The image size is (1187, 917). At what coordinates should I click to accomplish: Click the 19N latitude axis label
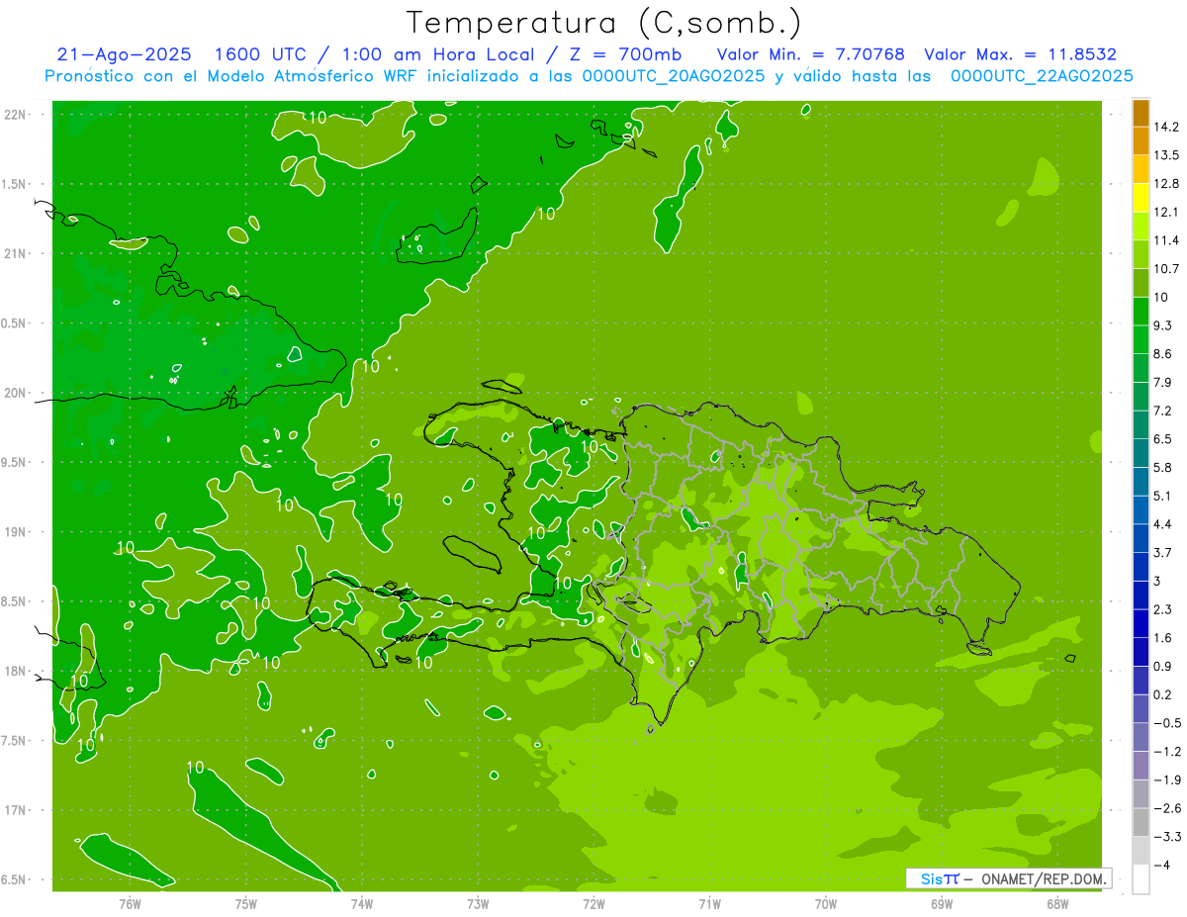(x=14, y=532)
